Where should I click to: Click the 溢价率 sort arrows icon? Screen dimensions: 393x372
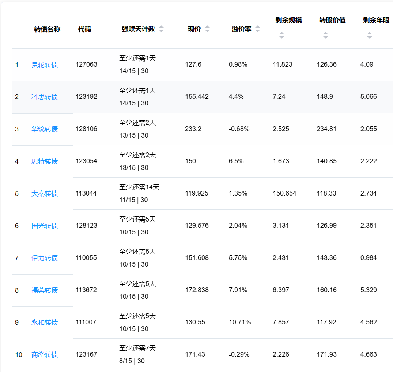[258, 29]
